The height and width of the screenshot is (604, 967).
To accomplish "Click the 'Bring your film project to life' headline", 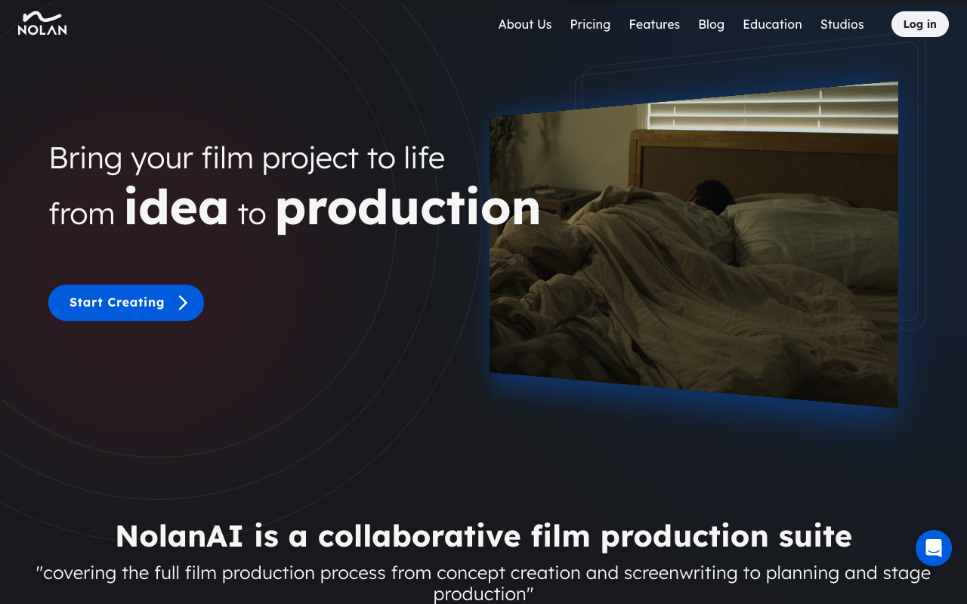I will pos(247,158).
